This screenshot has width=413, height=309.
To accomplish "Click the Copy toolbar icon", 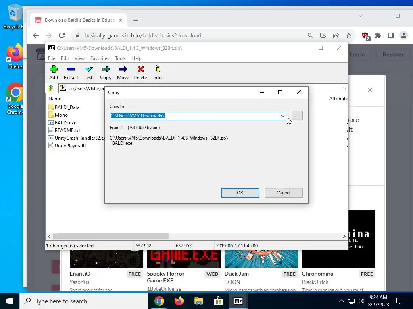I will pyautogui.click(x=106, y=72).
